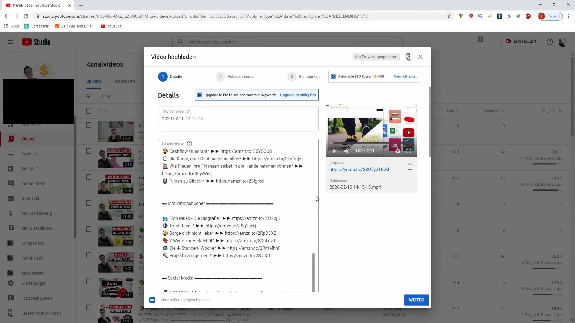
Task: Click the filter icon in Kanalvideos
Action: click(x=89, y=96)
